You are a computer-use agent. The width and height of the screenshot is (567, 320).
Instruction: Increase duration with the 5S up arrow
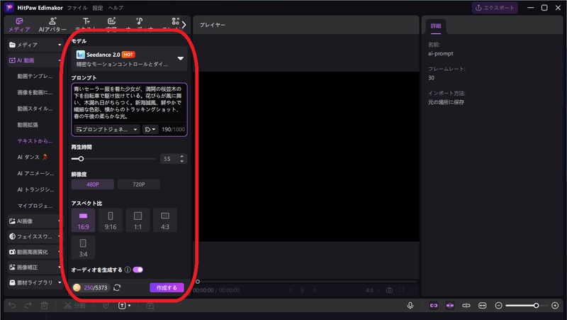(x=181, y=156)
